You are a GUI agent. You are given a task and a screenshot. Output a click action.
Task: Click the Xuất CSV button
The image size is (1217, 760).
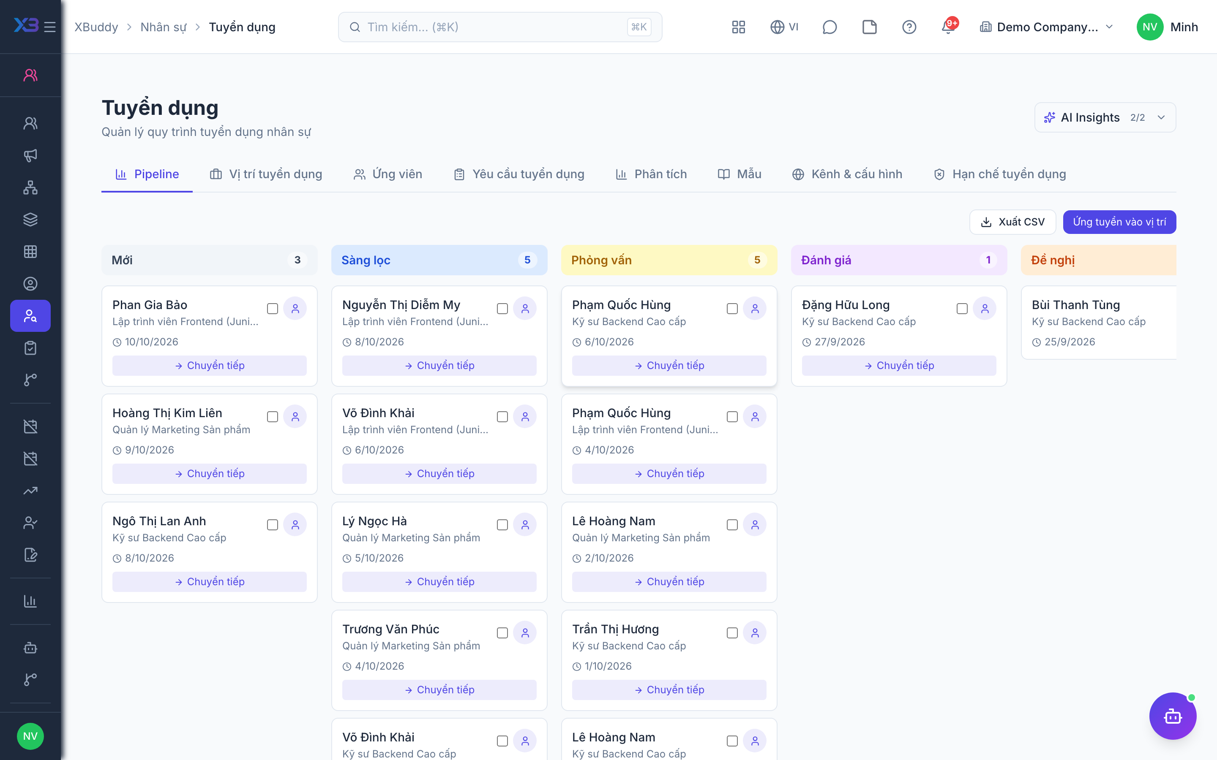click(x=1012, y=222)
